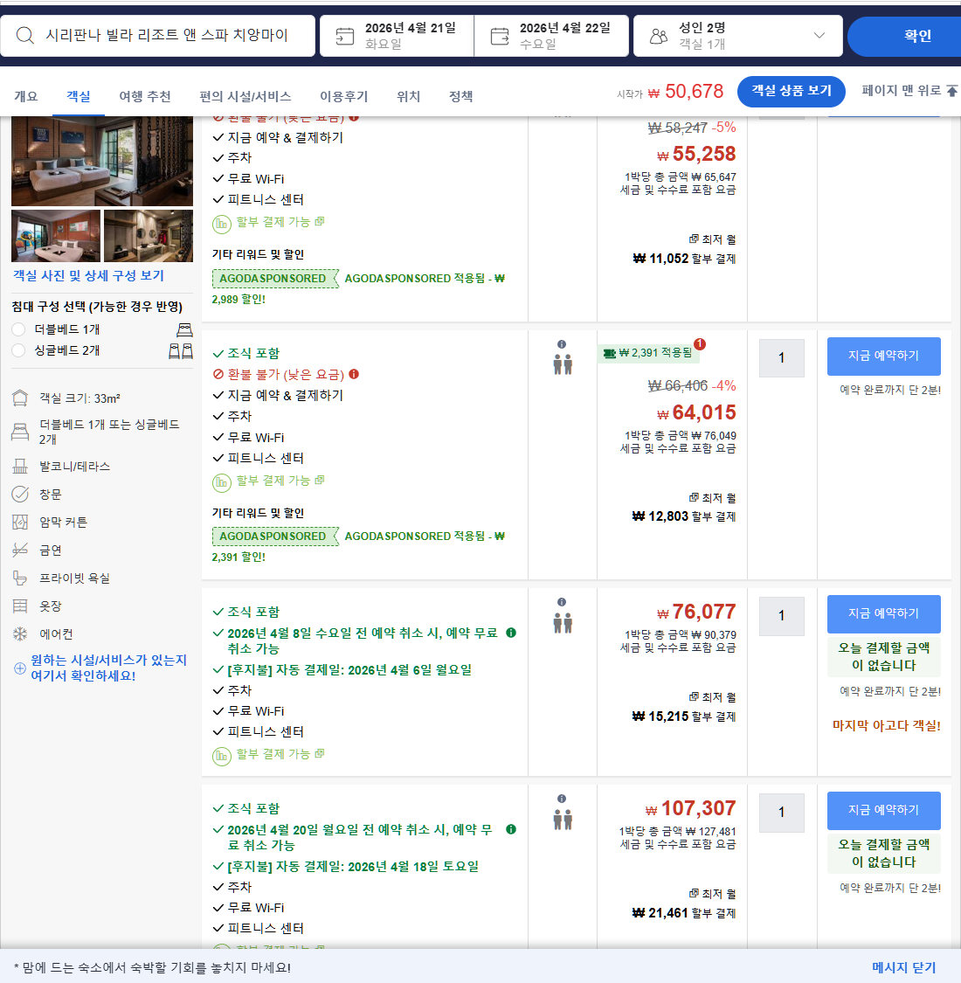Click the info icon next to 환불 불가
The image size is (961, 983).
click(x=353, y=374)
